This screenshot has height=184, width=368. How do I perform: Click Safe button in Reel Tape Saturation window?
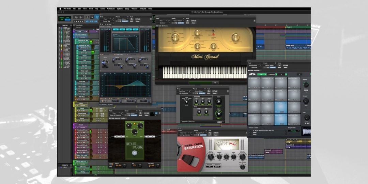coord(210,135)
